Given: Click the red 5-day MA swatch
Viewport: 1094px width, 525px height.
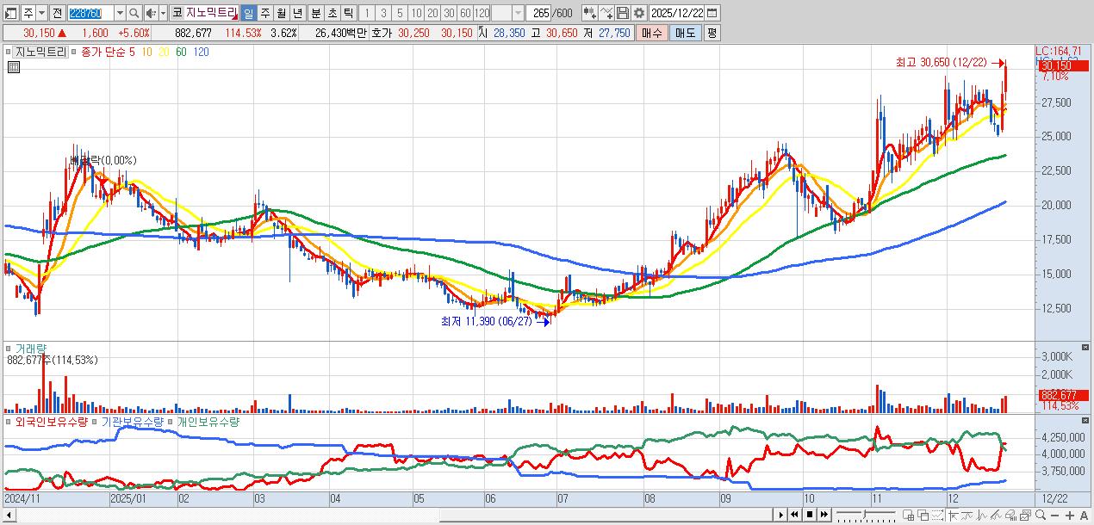Looking at the screenshot, I should pos(132,52).
